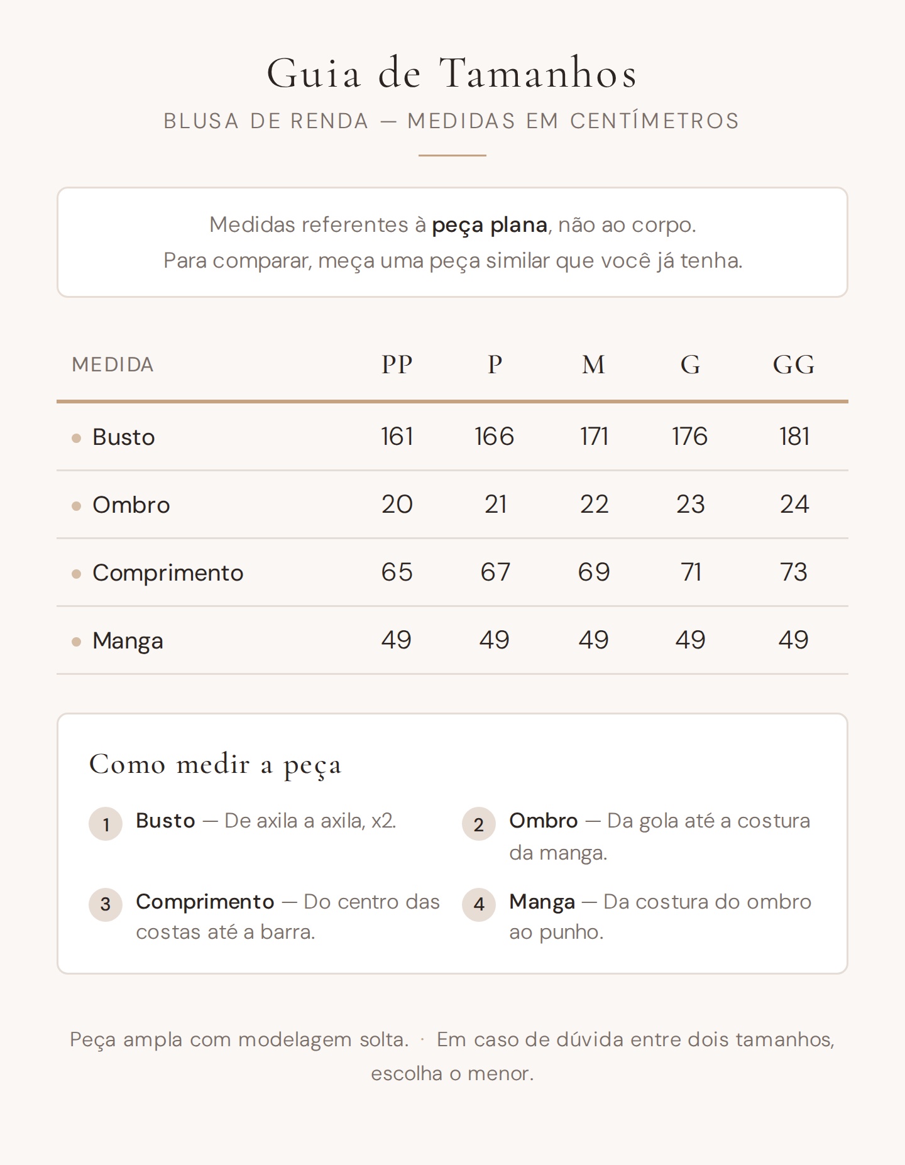Click the bold "peça plana" text
This screenshot has width=905, height=1165.
tap(489, 225)
